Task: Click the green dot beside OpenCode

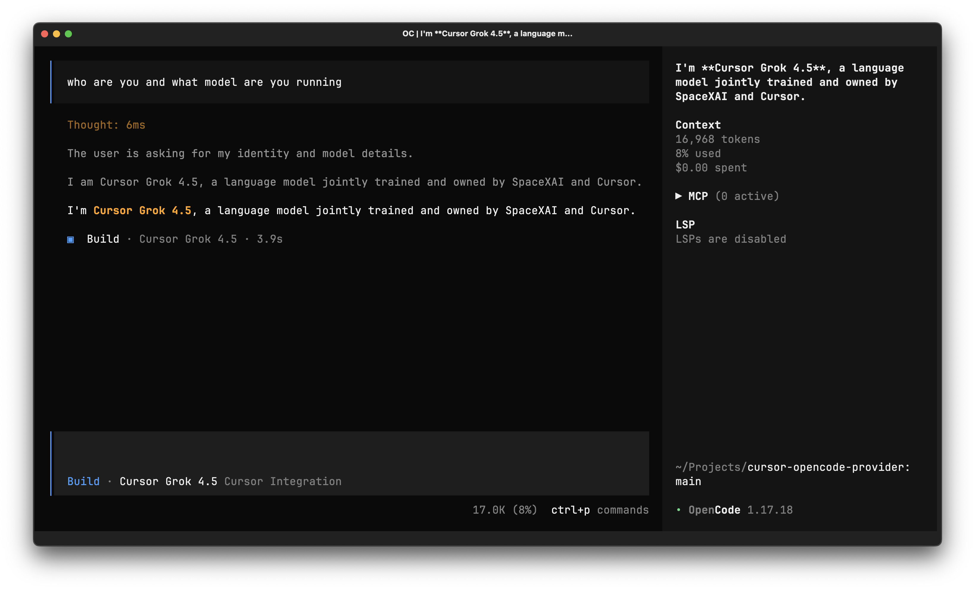Action: click(679, 510)
